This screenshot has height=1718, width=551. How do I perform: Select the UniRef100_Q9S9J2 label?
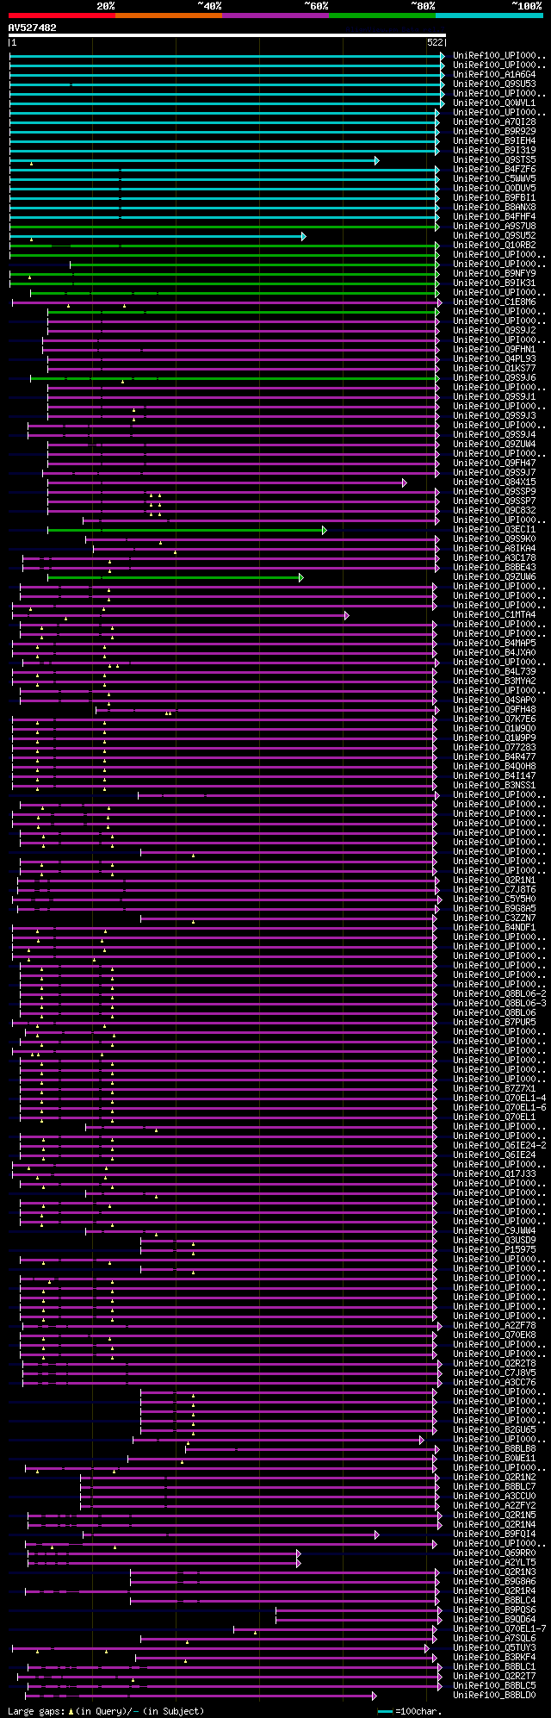494,330
